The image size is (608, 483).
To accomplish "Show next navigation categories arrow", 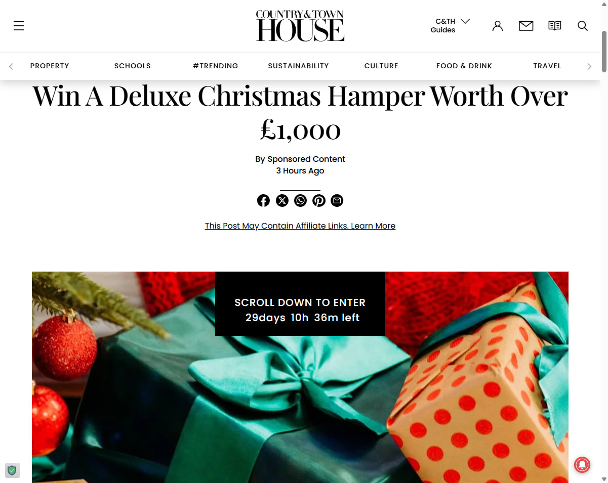I will click(x=589, y=66).
